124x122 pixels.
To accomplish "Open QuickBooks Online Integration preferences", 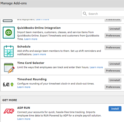I will click(x=113, y=35).
